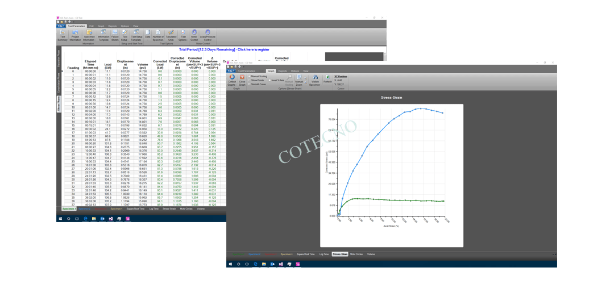Enable Invert Y-Axis checkbox
This screenshot has width=614, height=284.
[269, 80]
